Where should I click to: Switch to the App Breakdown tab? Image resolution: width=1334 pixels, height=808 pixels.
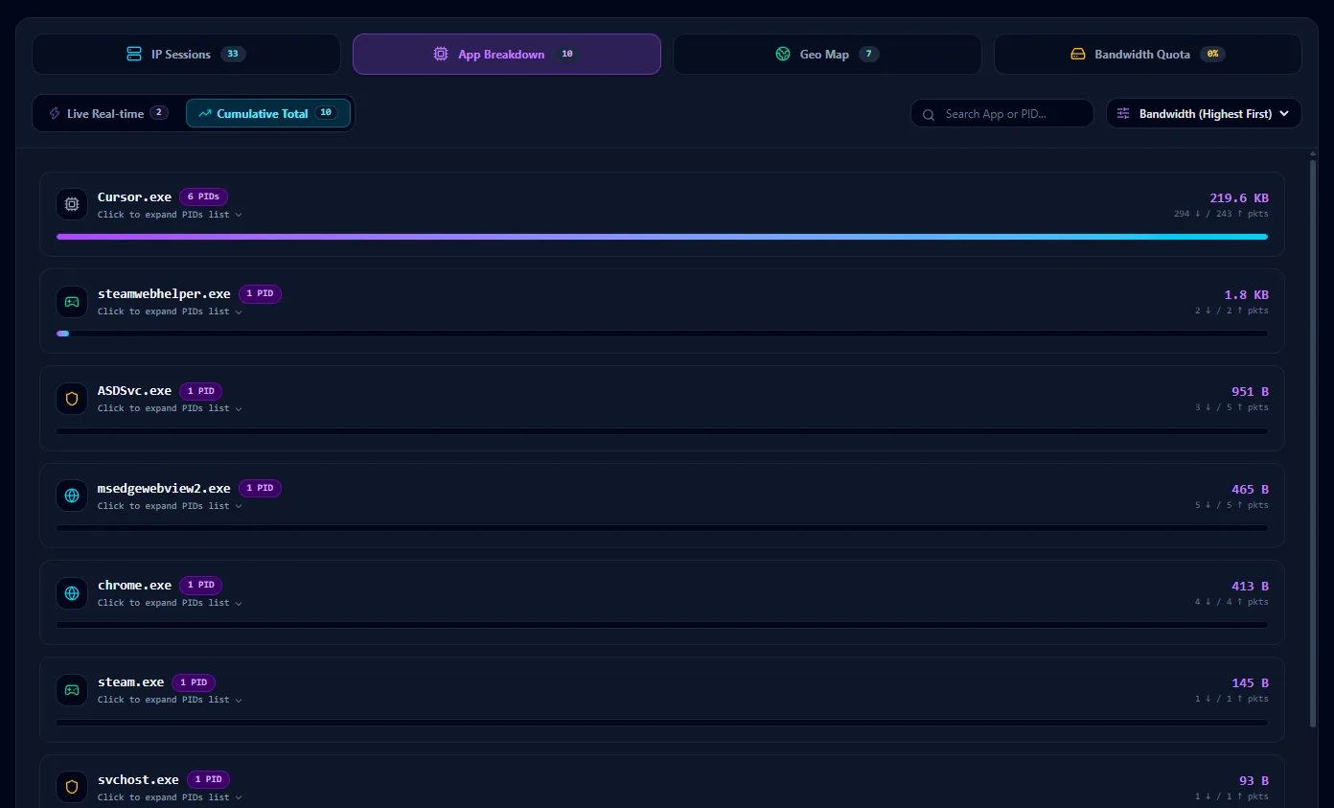[x=507, y=55]
